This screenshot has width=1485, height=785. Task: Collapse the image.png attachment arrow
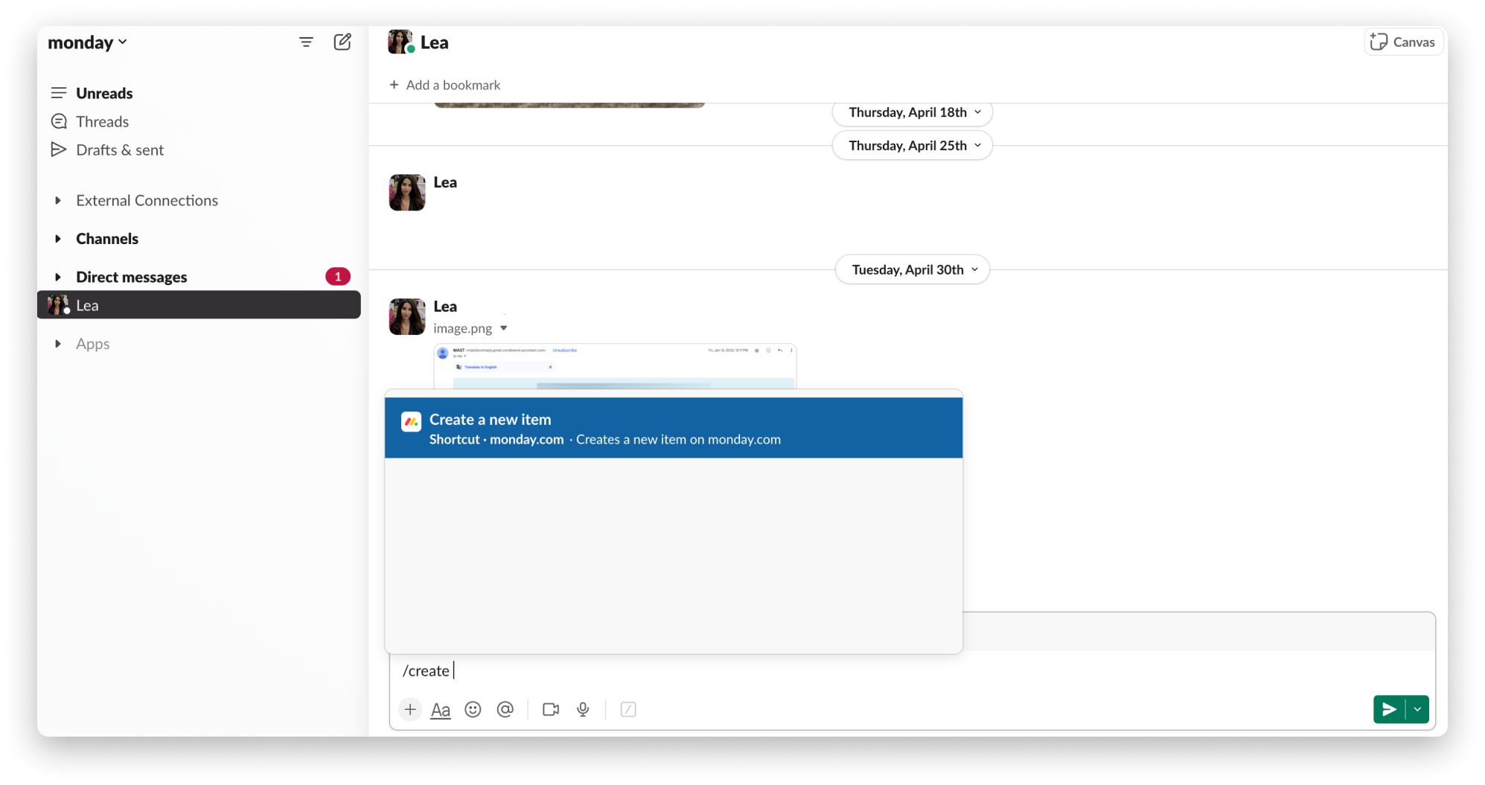pyautogui.click(x=504, y=328)
